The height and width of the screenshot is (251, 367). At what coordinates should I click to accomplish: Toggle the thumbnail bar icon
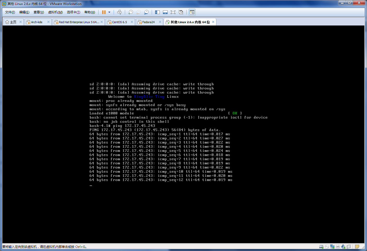click(x=165, y=12)
